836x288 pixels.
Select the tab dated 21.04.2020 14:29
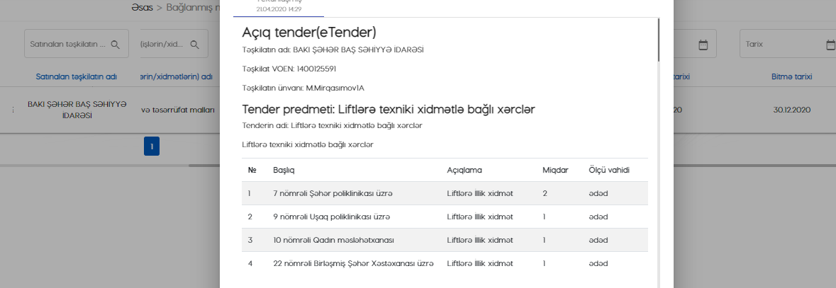coord(278,7)
